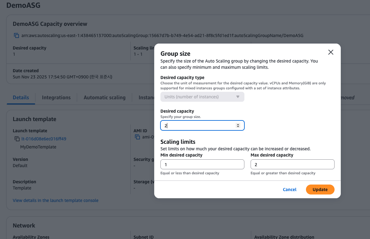Select the MyDemoTemplate name text
Image resolution: width=370 pixels, height=239 pixels.
point(38,147)
